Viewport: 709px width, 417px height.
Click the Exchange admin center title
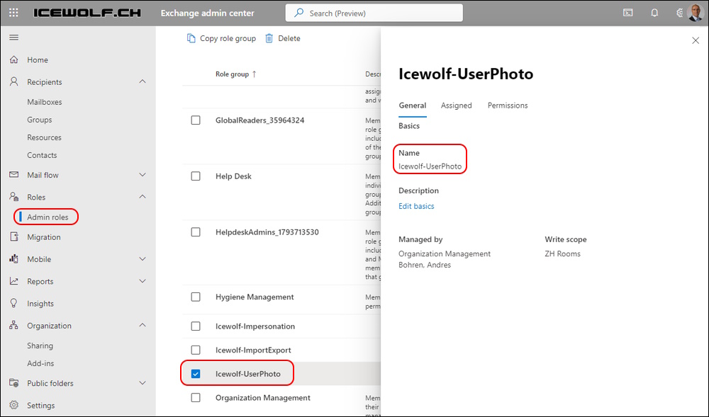tap(208, 13)
